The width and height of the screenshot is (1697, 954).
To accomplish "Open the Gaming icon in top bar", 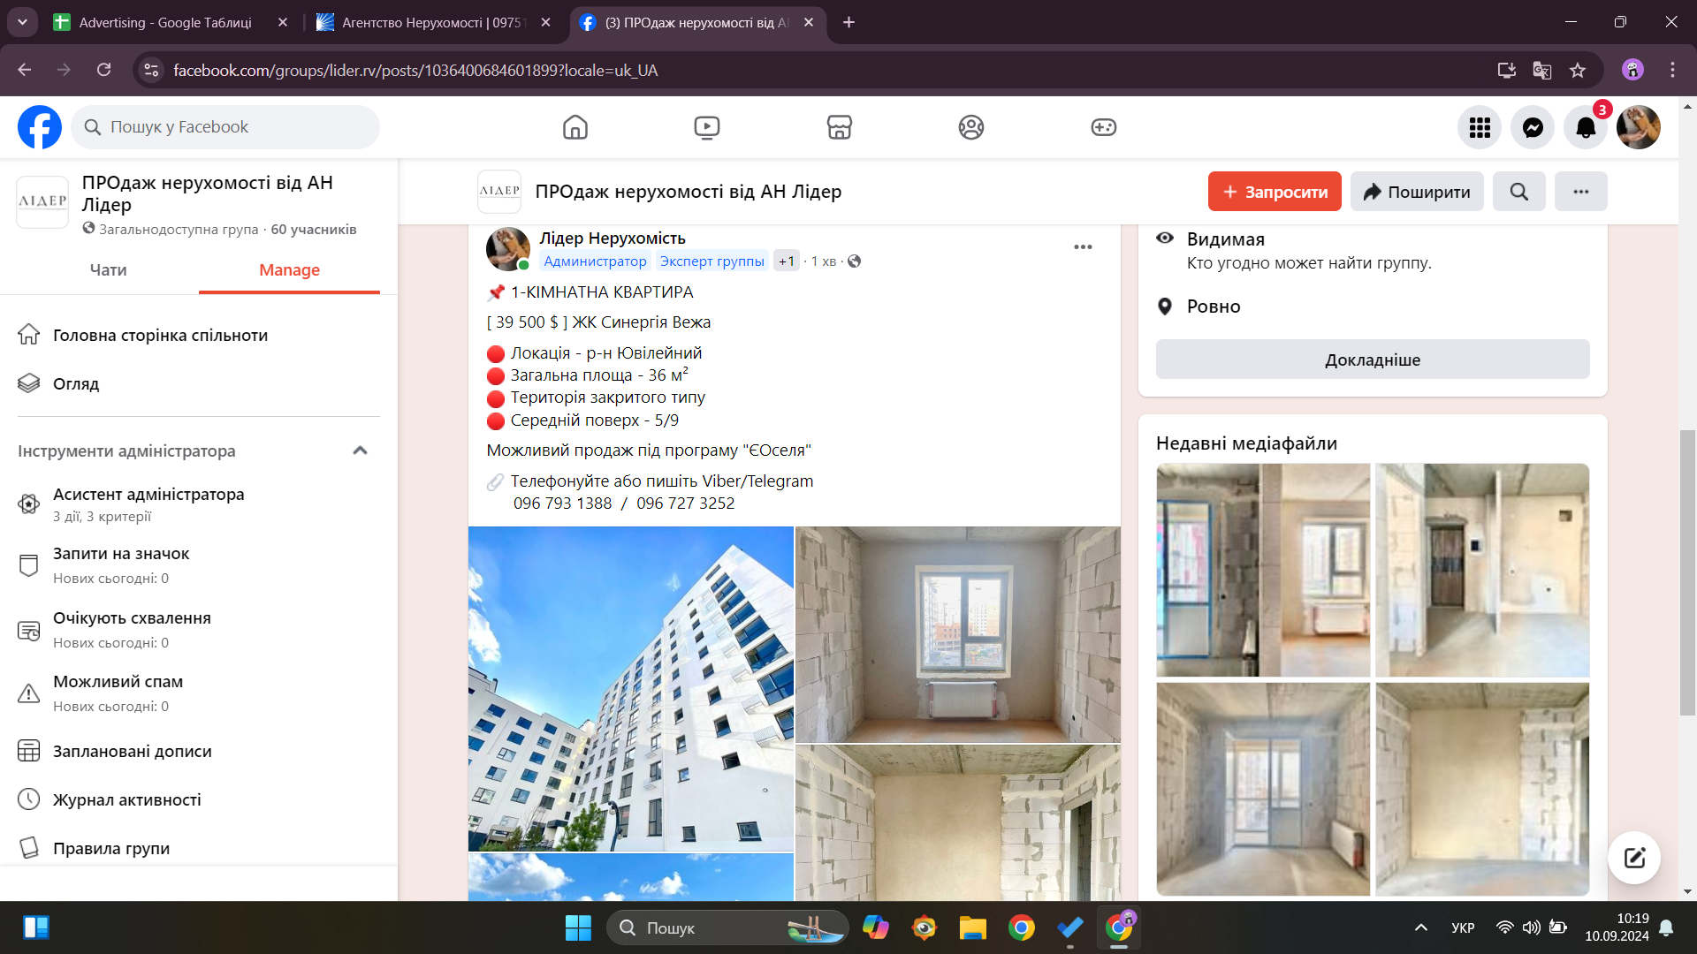I will pyautogui.click(x=1103, y=127).
